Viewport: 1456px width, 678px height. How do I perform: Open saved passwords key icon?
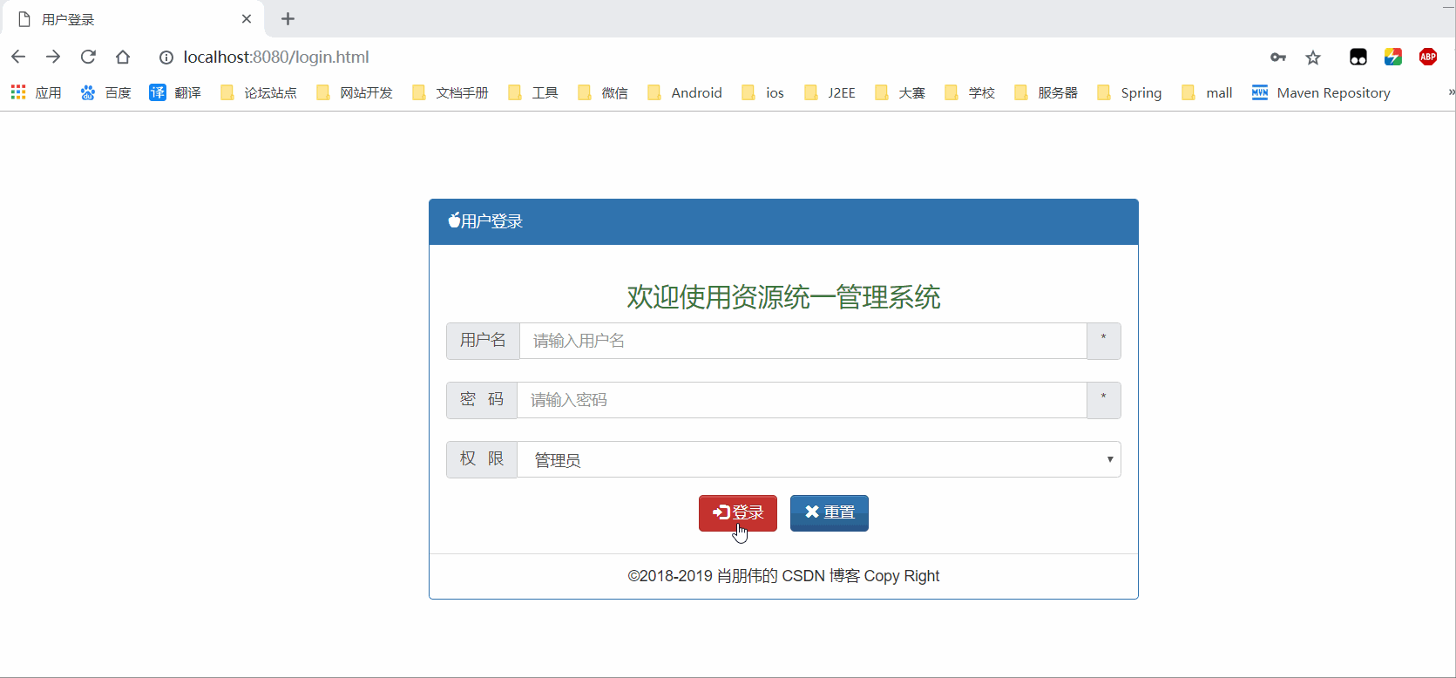[x=1278, y=58]
